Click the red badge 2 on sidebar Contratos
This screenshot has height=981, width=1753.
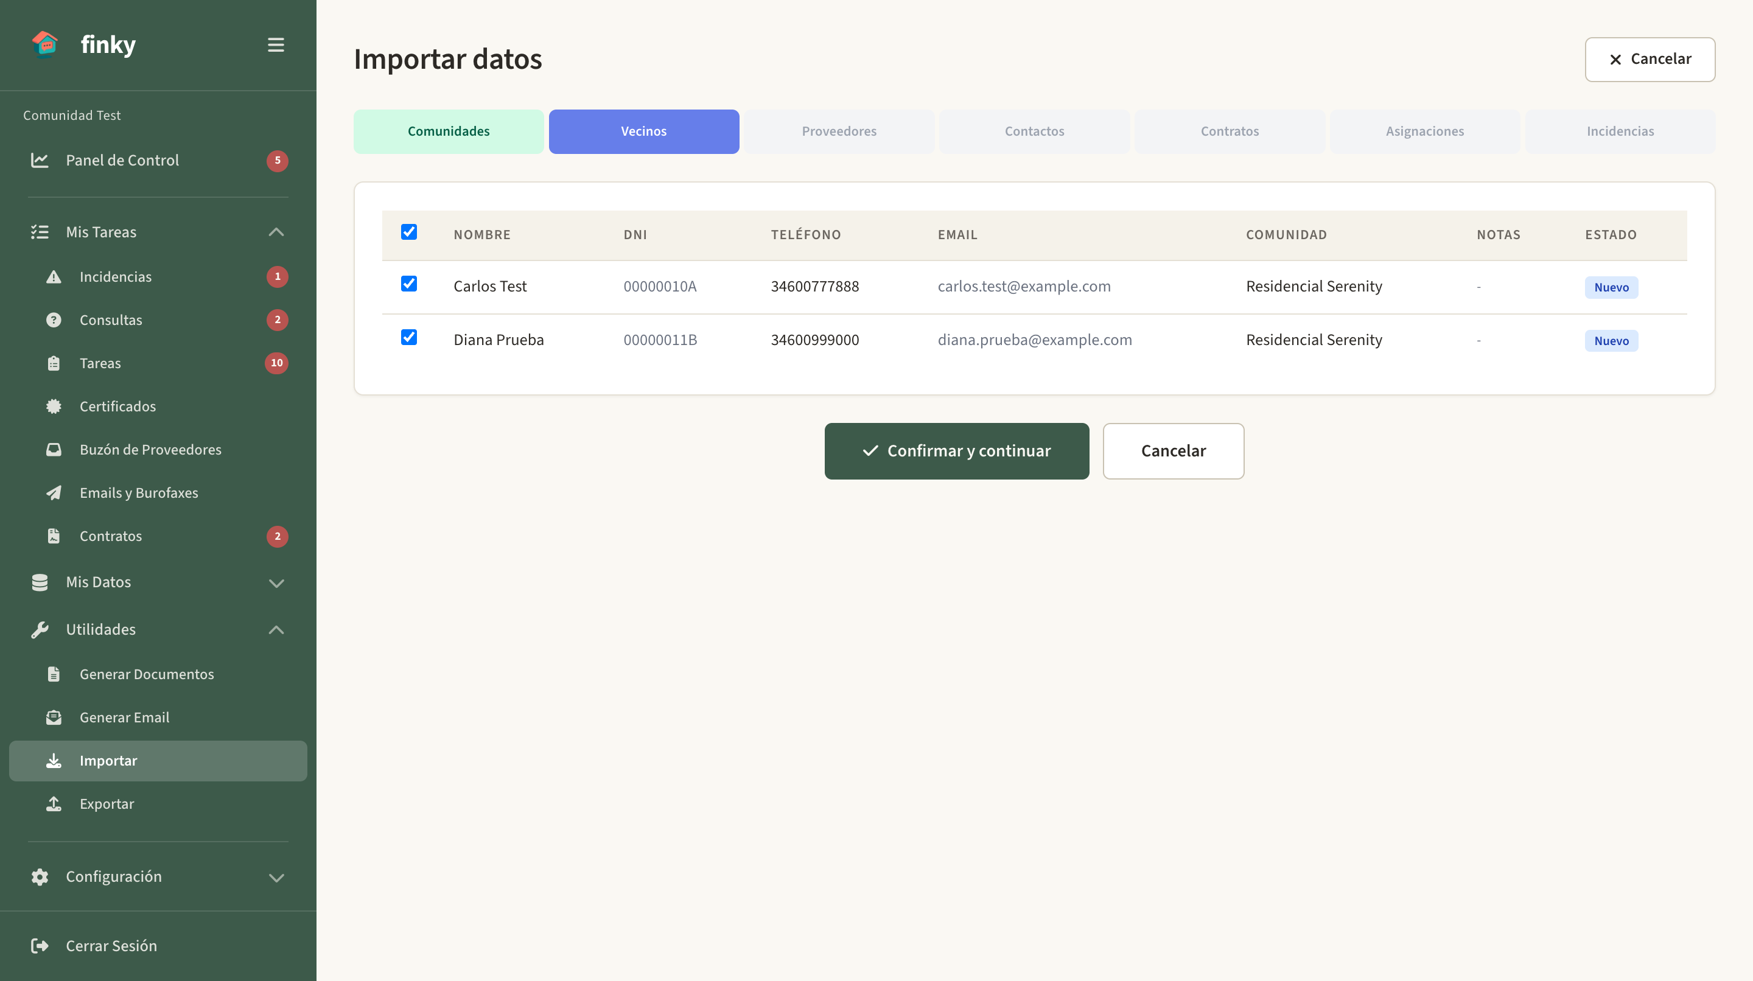(x=277, y=536)
